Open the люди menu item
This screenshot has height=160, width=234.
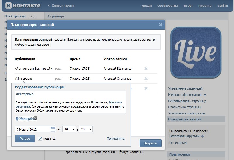(147, 6)
